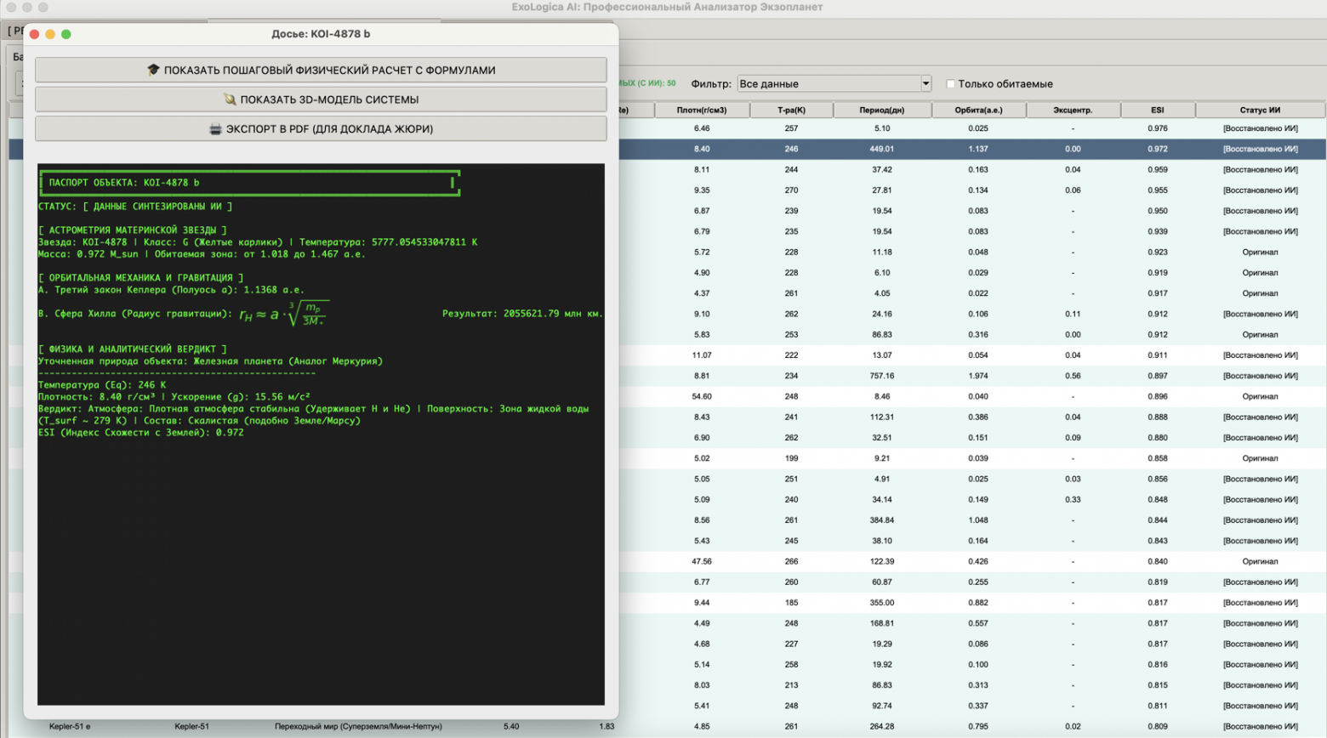Maximize dossier window with green button
The height and width of the screenshot is (738, 1327).
click(x=66, y=34)
